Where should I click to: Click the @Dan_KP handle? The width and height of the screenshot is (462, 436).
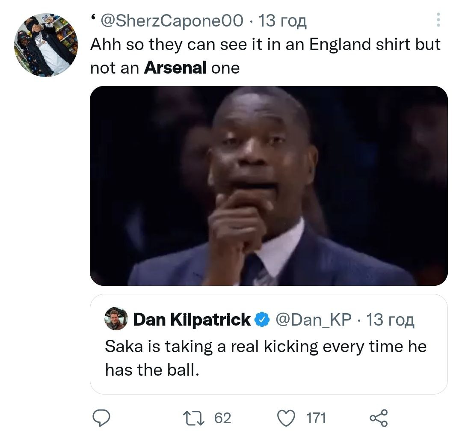(x=313, y=319)
